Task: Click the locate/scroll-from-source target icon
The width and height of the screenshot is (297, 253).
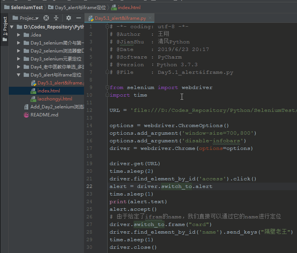Action: tap(46, 18)
